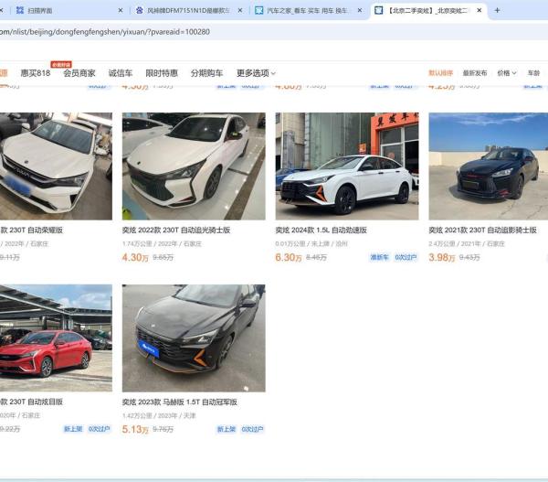
Task: Click the 6.30万 price
Action: coord(289,258)
